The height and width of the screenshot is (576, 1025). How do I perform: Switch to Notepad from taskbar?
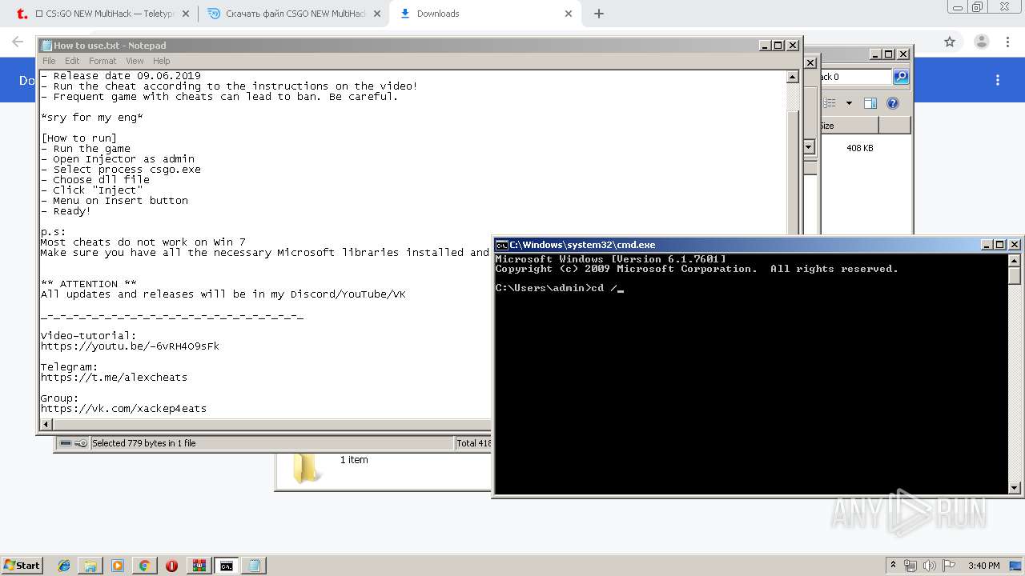click(x=254, y=566)
